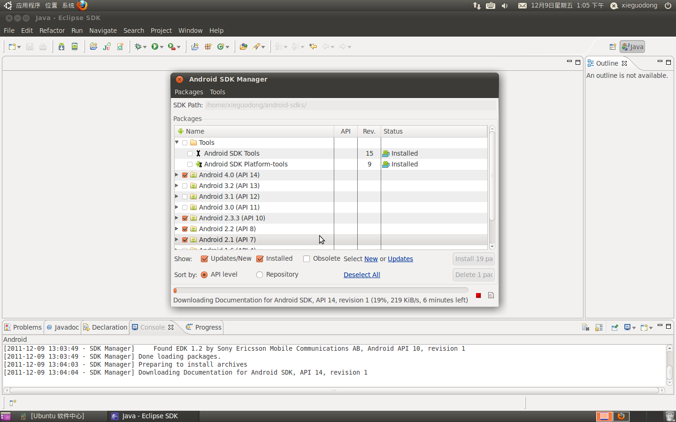Expand the Android 4.0 (API 14) node
676x422 pixels.
(177, 175)
